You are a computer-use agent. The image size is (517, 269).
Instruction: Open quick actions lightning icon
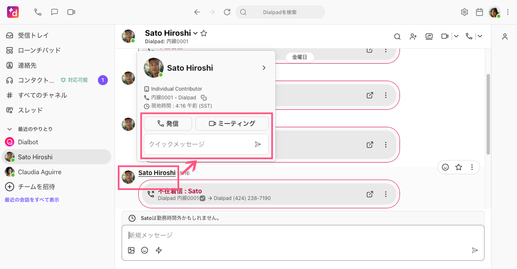point(159,250)
